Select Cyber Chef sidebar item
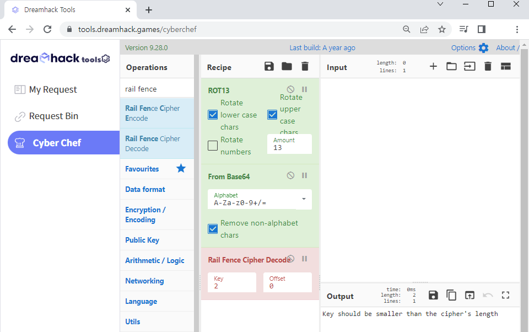 click(64, 142)
